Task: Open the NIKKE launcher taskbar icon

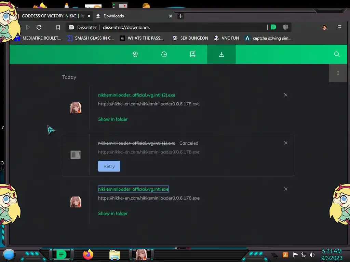Action: point(142,254)
